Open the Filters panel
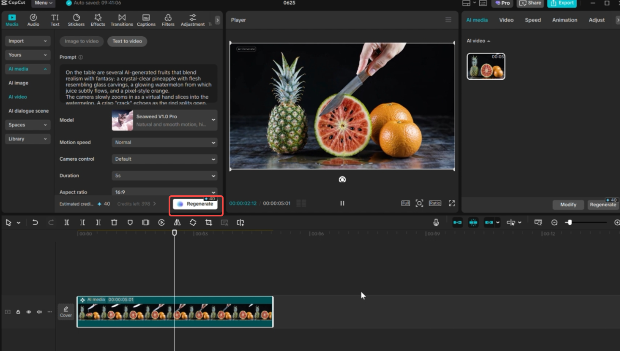620x351 pixels. 168,19
